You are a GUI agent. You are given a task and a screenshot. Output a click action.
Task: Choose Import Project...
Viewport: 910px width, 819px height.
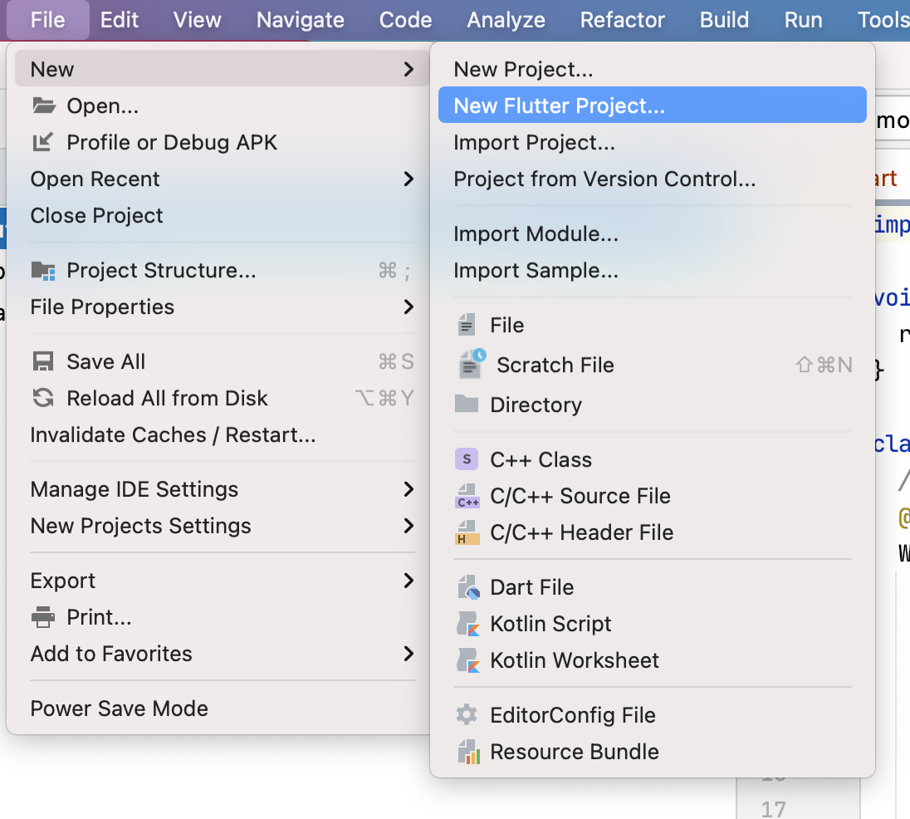[653, 142]
